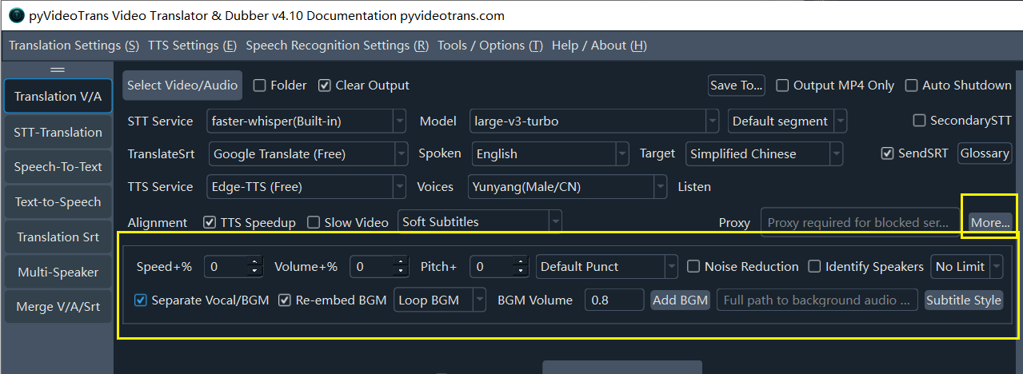The width and height of the screenshot is (1023, 374).
Task: Toggle Re-embed BGM checkbox
Action: coord(333,300)
